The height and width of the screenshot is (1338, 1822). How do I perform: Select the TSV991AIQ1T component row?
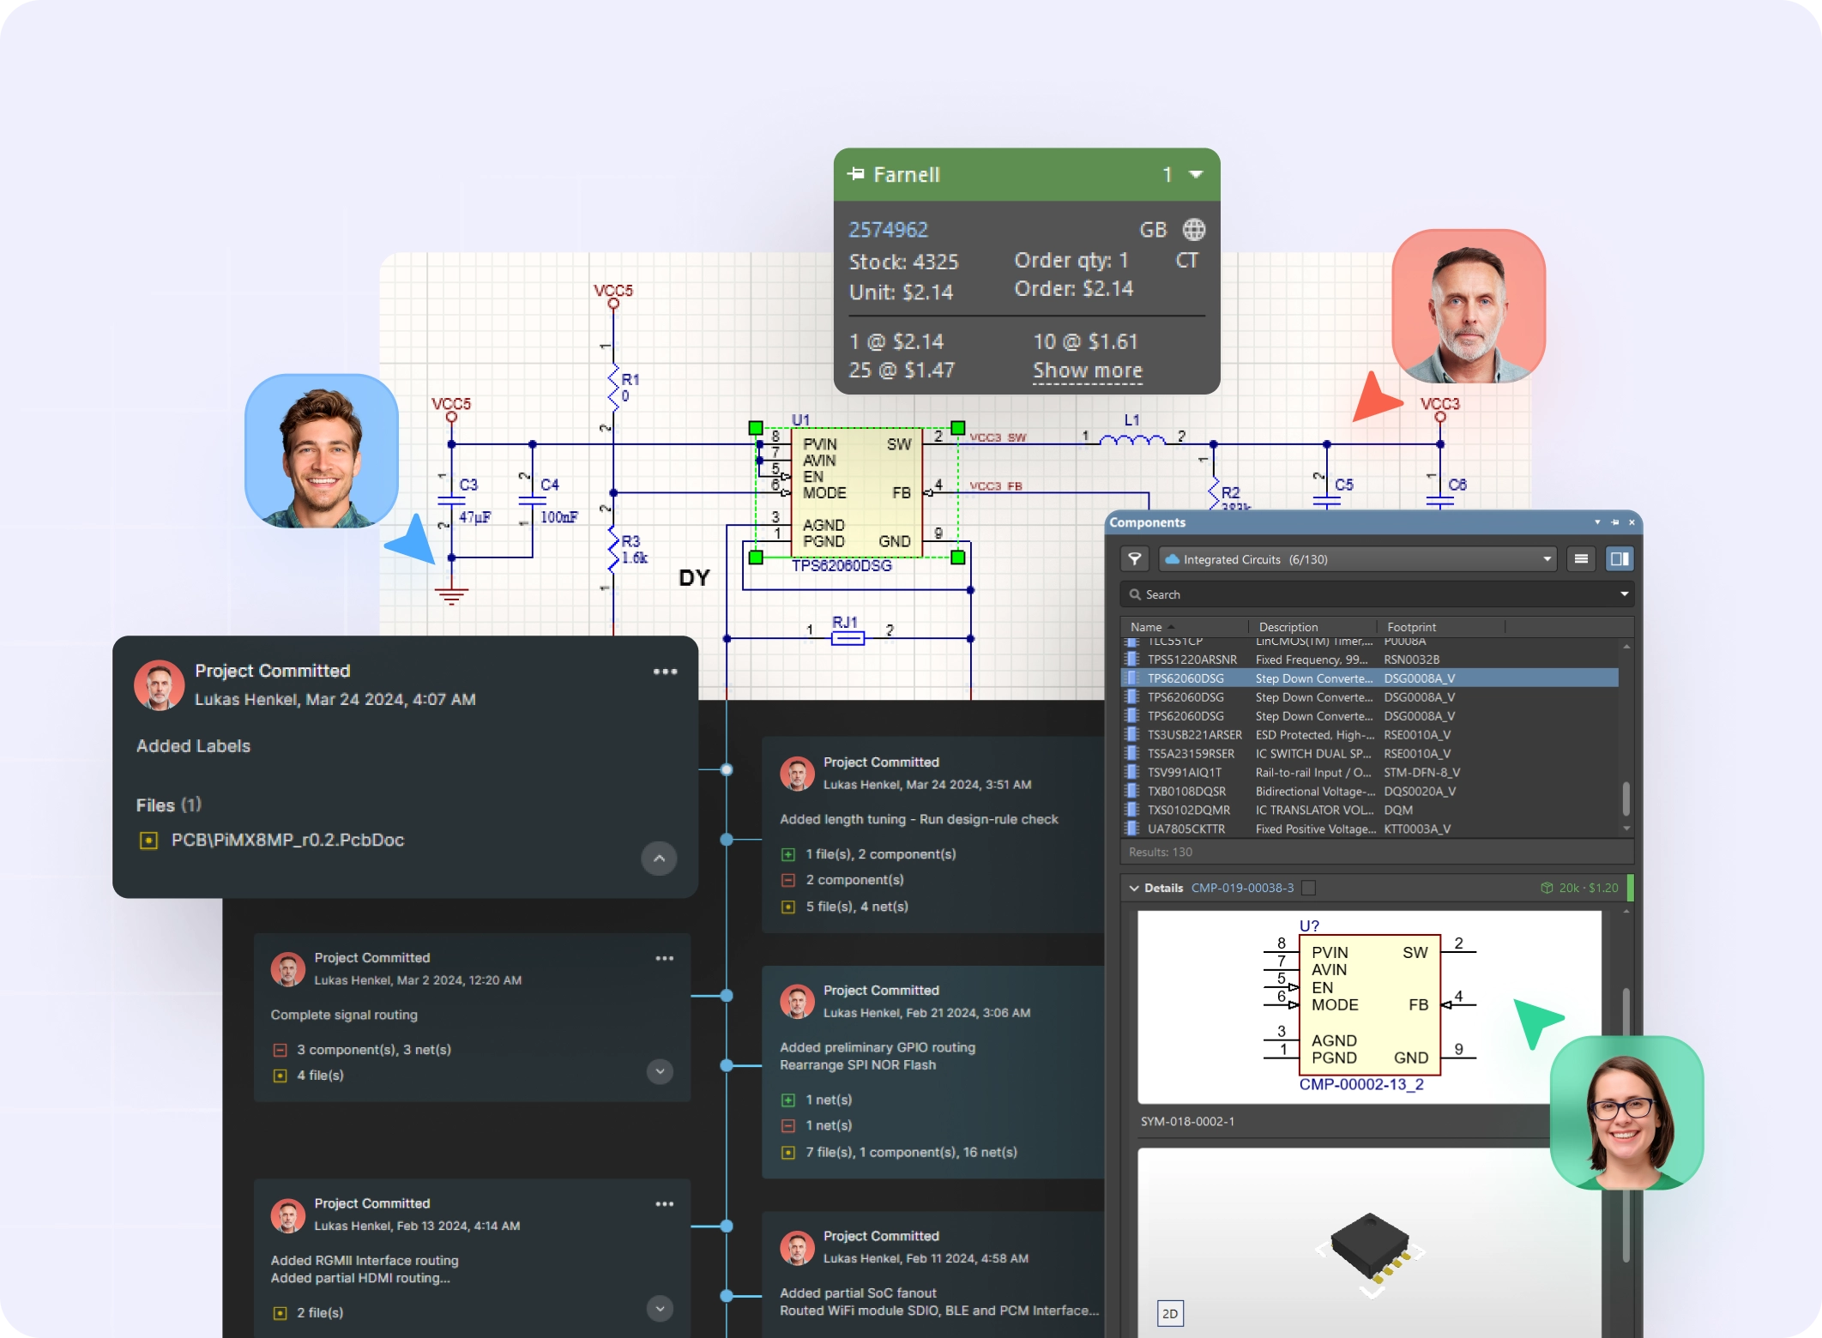click(1370, 773)
